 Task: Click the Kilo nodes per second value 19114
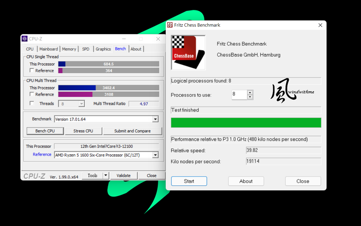pos(284,162)
